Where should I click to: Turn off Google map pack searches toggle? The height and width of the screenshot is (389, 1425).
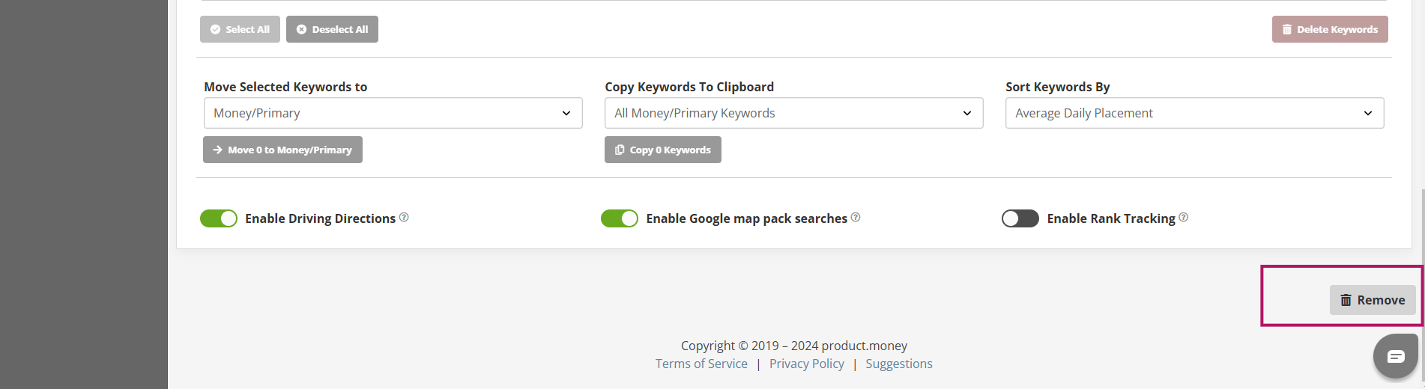click(620, 218)
